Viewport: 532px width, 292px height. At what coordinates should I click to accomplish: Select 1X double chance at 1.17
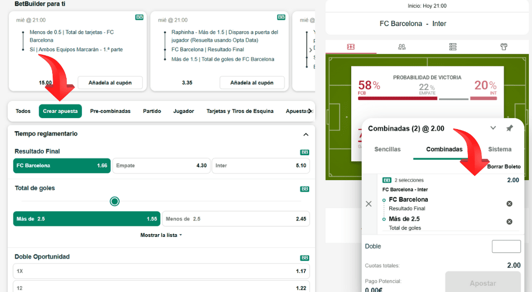tap(161, 271)
